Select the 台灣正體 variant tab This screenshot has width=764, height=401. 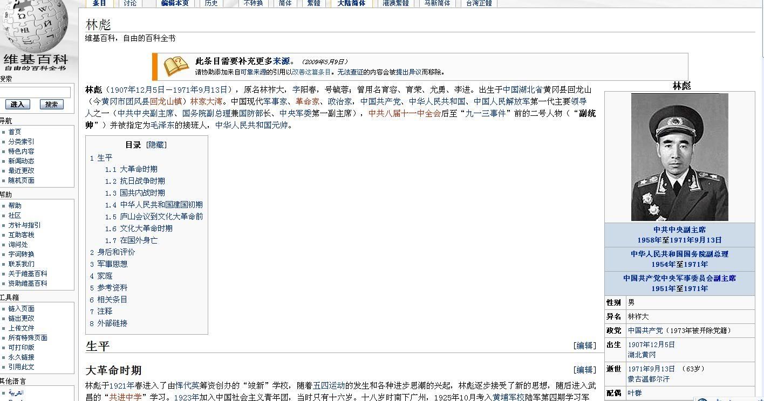pyautogui.click(x=479, y=3)
